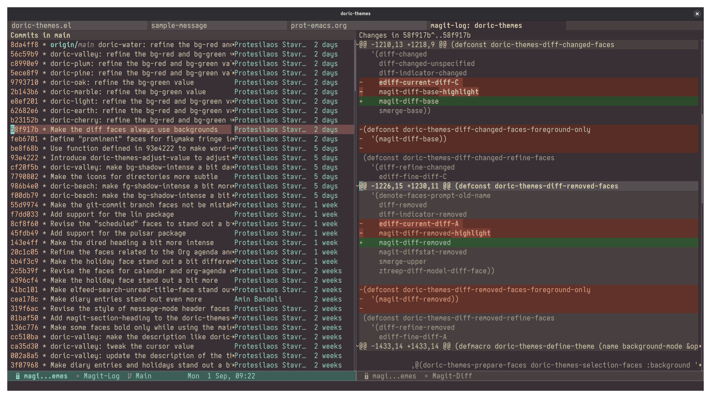The width and height of the screenshot is (711, 398).
Task: Select commit ca35d30 cursor value row
Action: click(x=181, y=346)
